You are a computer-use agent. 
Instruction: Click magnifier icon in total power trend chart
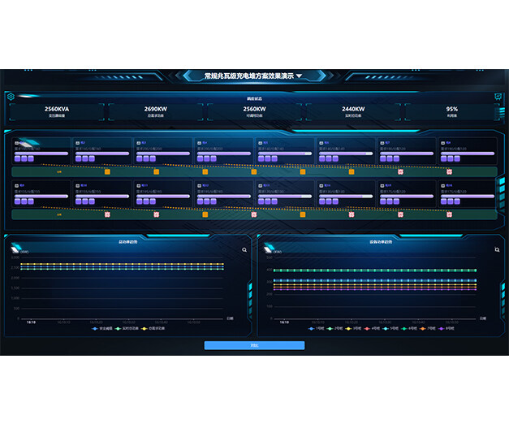[x=244, y=250]
